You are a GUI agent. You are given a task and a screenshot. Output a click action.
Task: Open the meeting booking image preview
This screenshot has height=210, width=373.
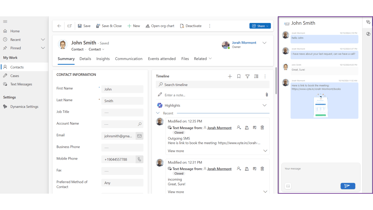click(320, 105)
